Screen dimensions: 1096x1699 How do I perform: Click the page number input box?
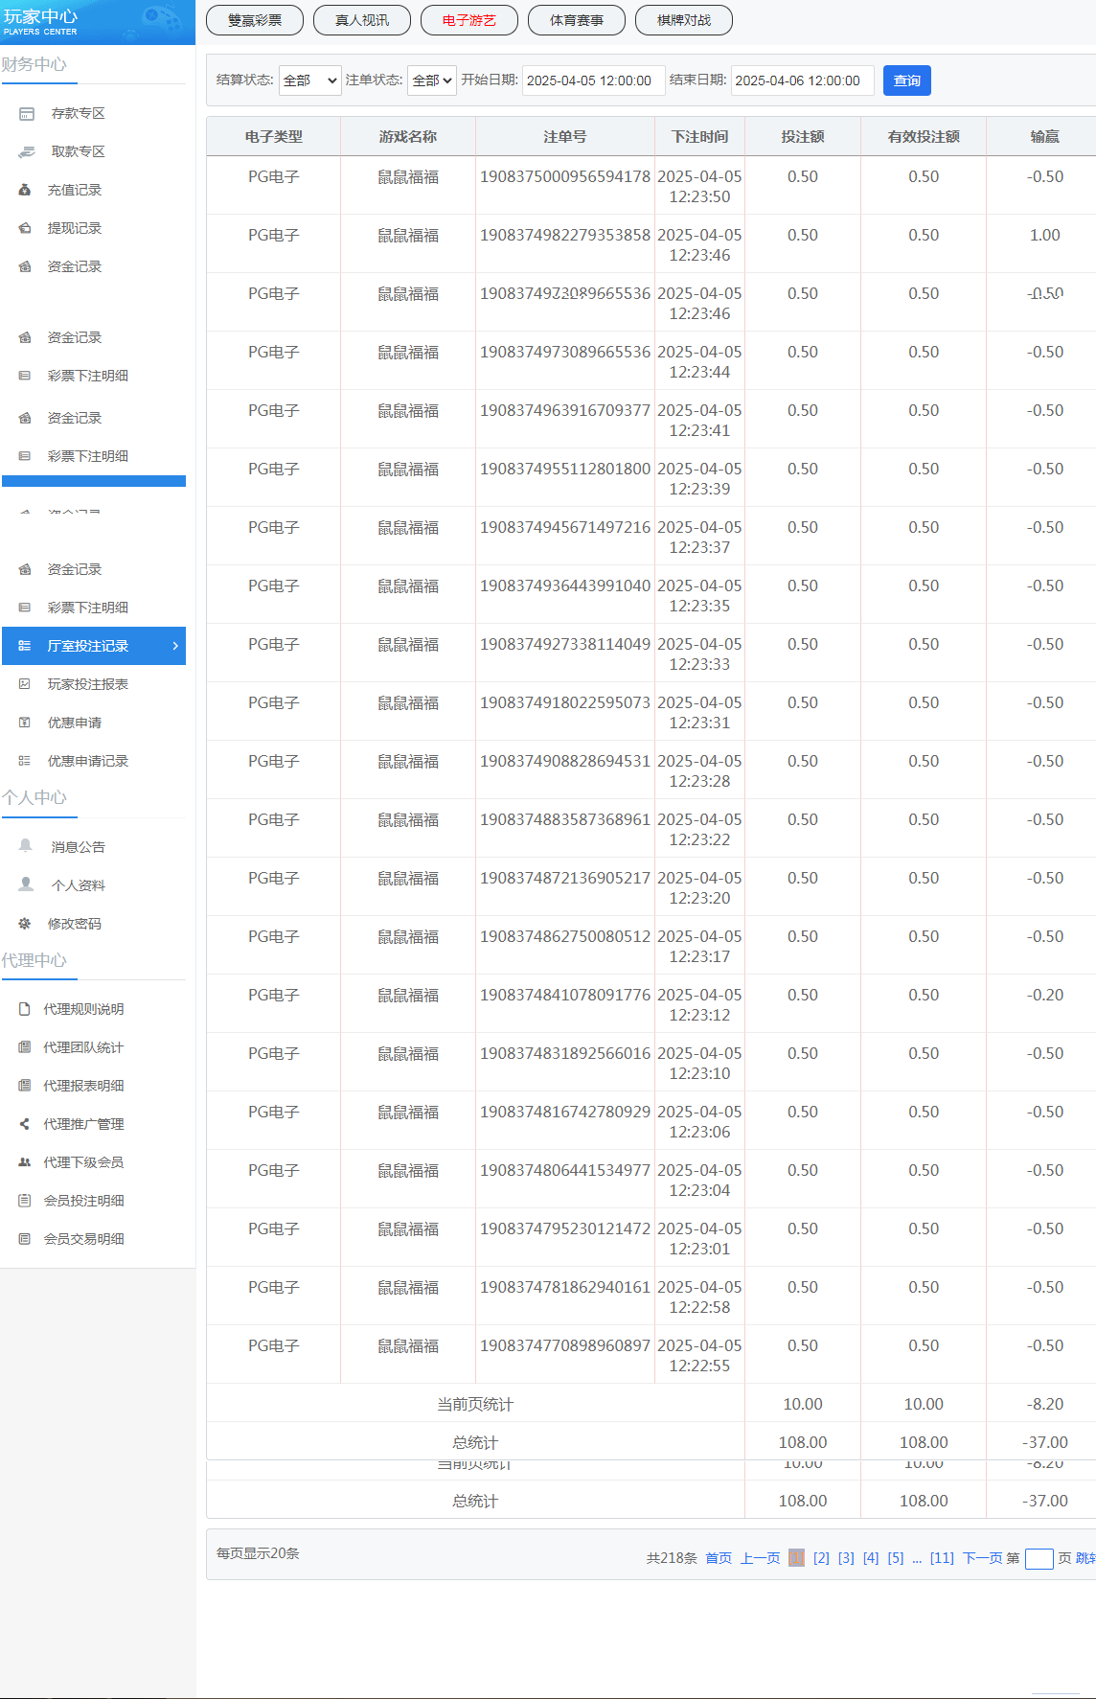coord(1039,1559)
